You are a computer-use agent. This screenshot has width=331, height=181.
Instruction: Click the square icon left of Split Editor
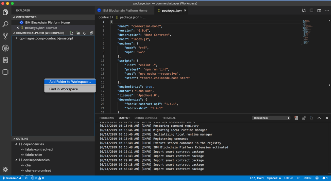(x=311, y=11)
